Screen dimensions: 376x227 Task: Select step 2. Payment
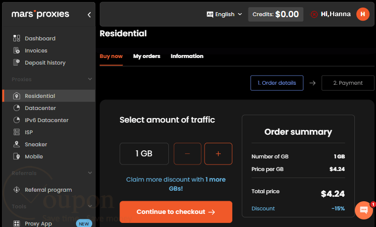coord(348,83)
